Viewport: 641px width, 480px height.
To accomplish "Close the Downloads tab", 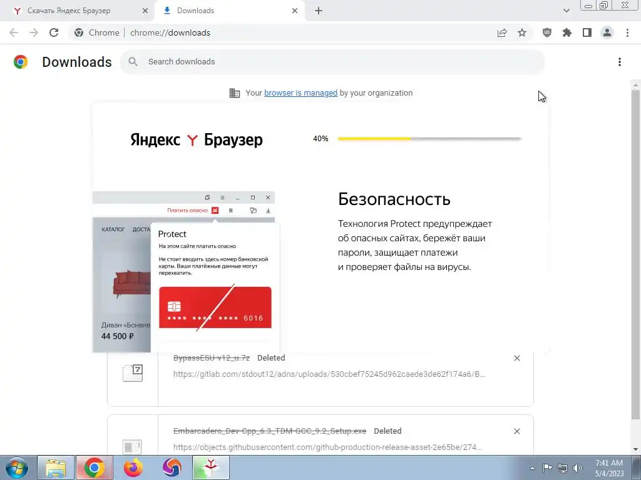I will click(x=295, y=11).
